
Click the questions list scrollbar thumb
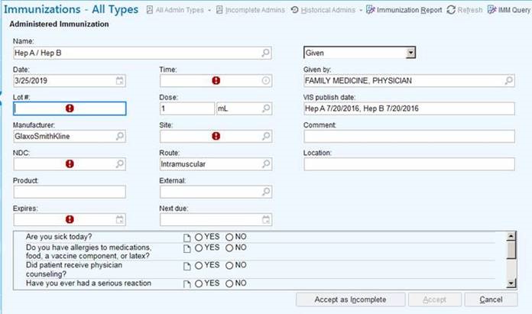point(511,250)
